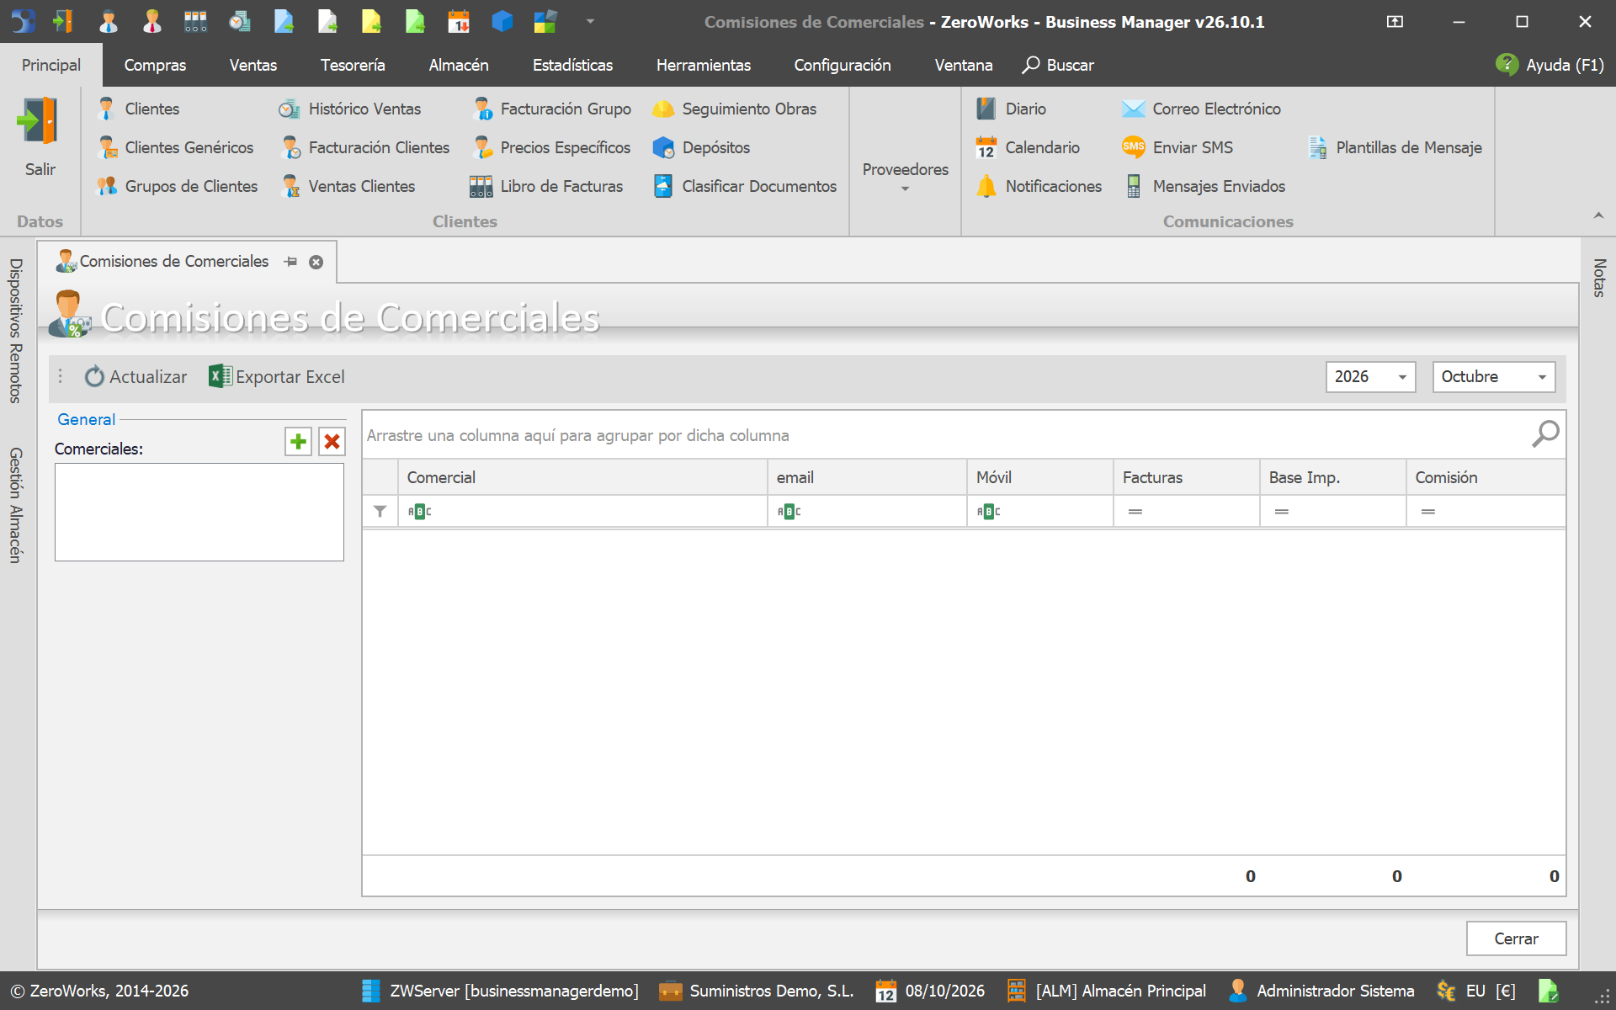Click the Salir exit icon

tap(40, 122)
